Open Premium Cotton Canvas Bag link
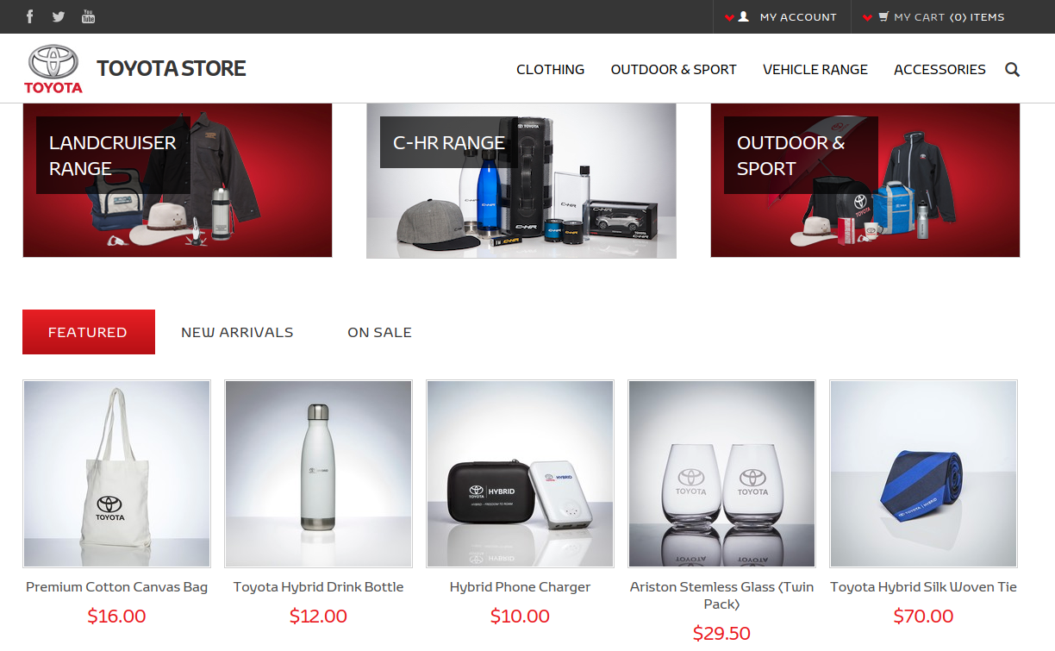This screenshot has height=651, width=1055. pyautogui.click(x=117, y=587)
